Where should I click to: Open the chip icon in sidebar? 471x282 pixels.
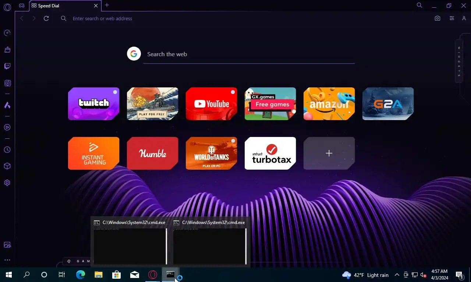(x=7, y=83)
